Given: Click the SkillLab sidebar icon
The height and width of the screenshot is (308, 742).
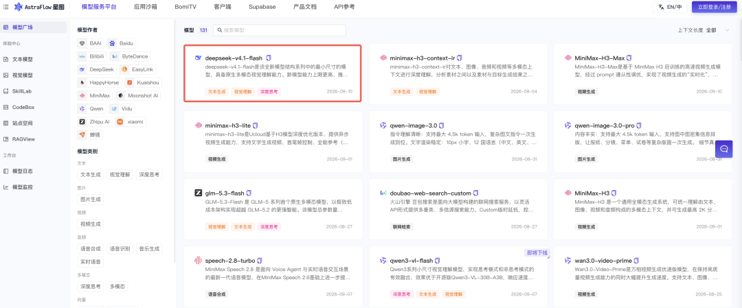Looking at the screenshot, I should point(5,91).
